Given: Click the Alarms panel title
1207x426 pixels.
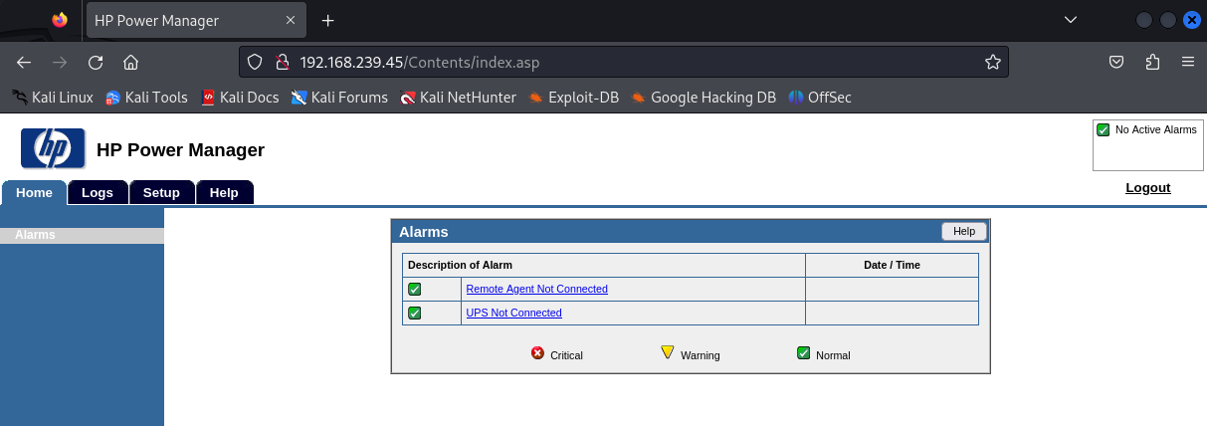Looking at the screenshot, I should 424,232.
